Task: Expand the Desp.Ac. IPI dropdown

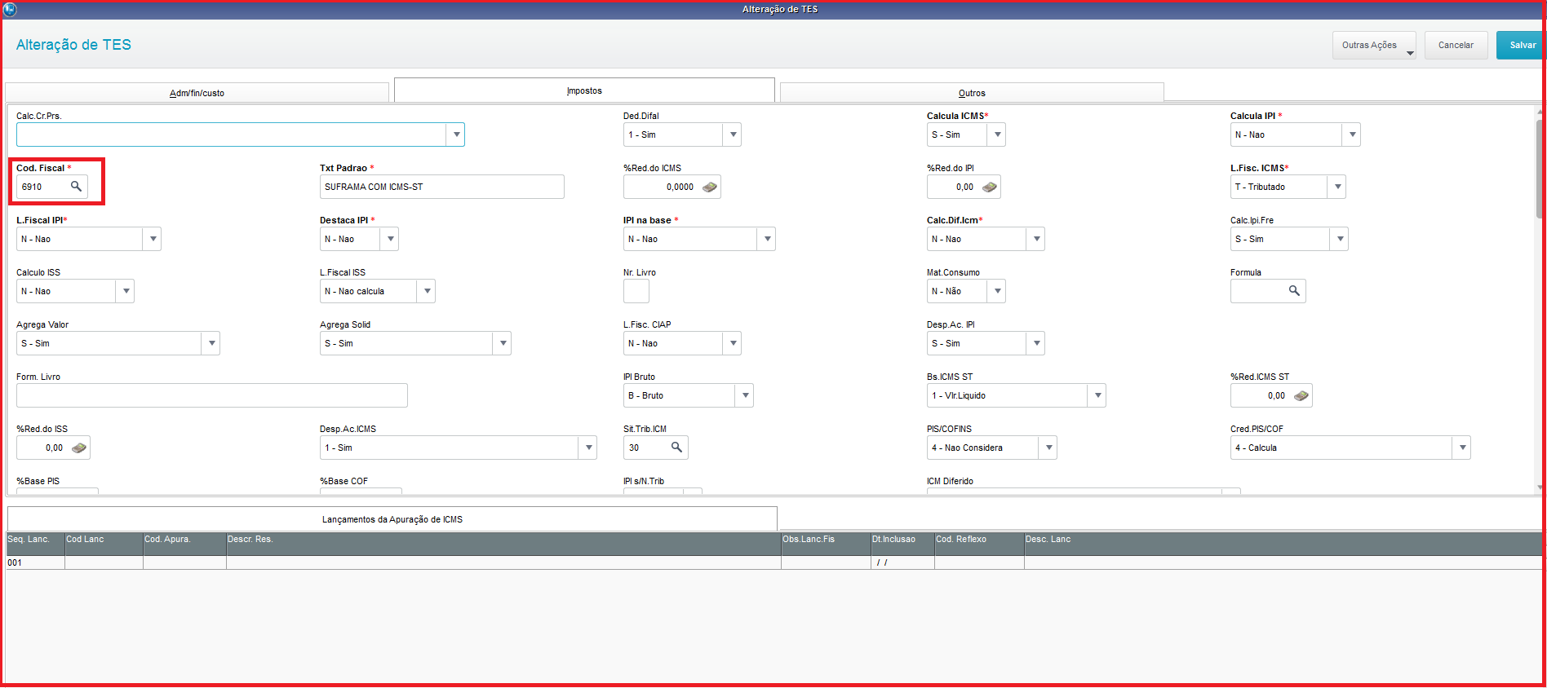Action: [1035, 343]
